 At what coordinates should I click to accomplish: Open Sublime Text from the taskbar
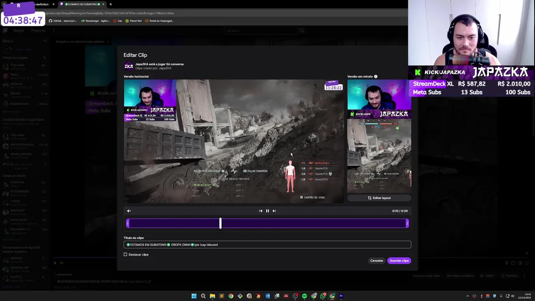tap(222, 296)
